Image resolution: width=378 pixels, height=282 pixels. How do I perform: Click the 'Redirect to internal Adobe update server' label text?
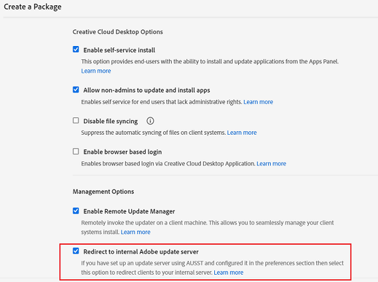coord(141,252)
